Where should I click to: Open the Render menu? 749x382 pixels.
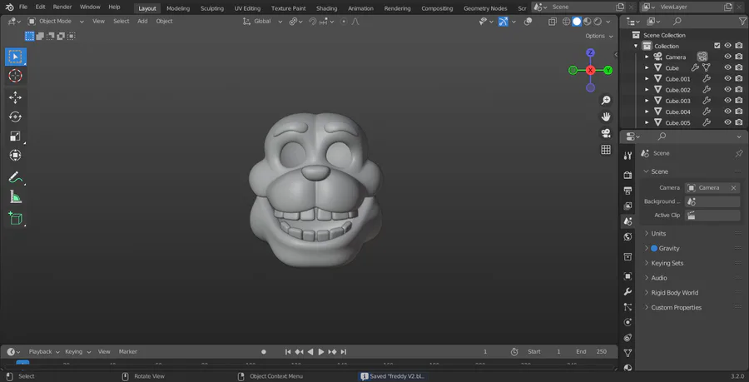[x=62, y=7]
